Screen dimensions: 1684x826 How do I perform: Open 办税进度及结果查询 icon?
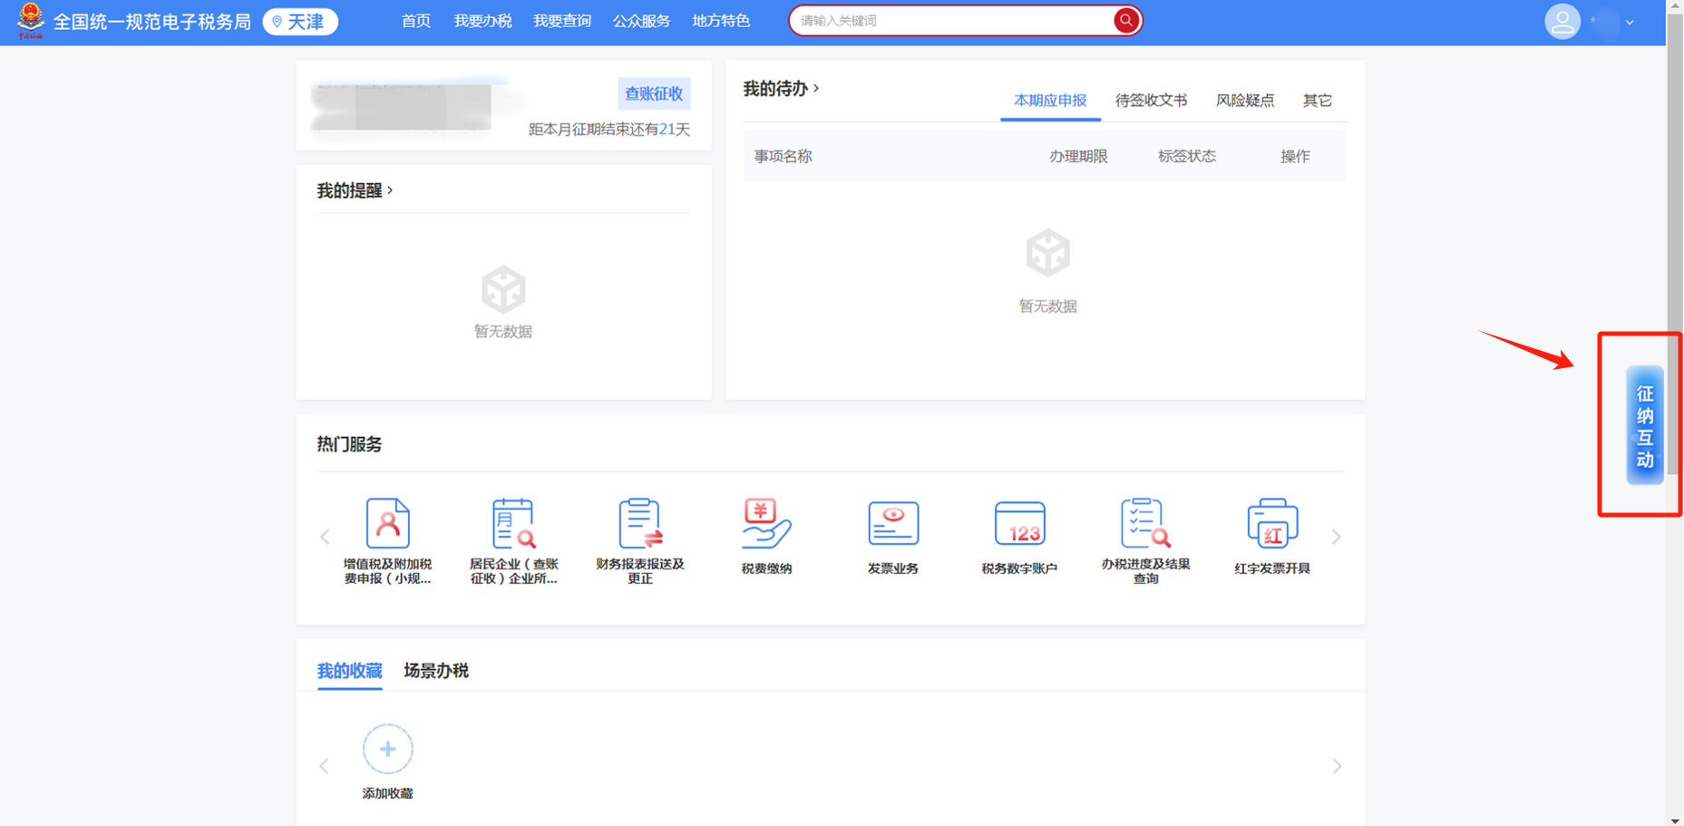(1145, 524)
